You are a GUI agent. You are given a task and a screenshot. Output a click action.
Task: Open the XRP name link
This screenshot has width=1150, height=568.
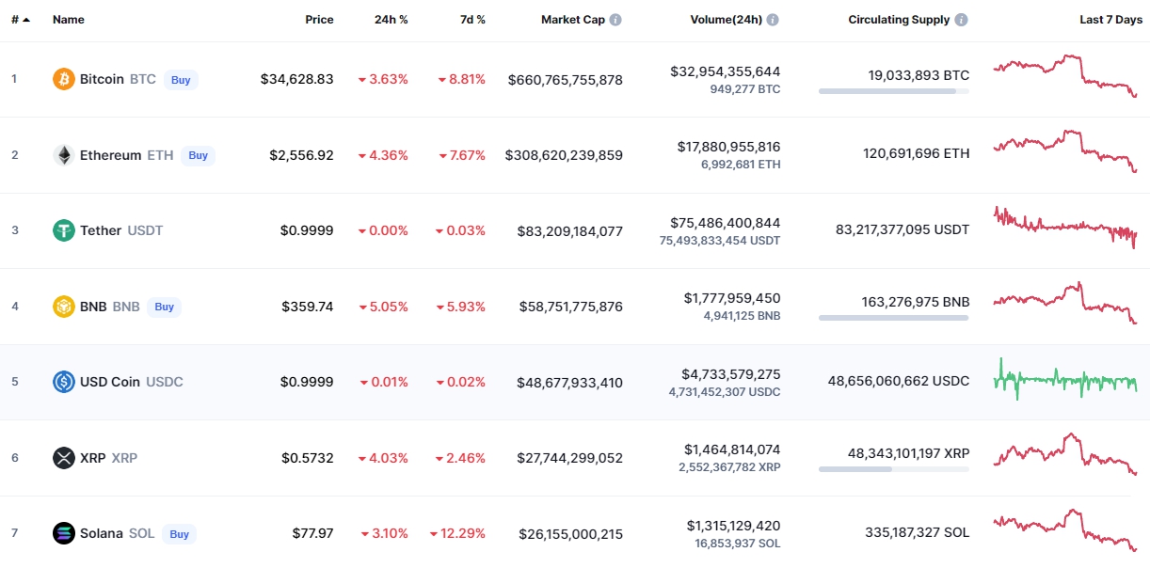(x=93, y=458)
